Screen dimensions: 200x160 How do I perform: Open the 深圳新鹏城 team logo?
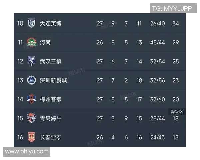coord(32,80)
